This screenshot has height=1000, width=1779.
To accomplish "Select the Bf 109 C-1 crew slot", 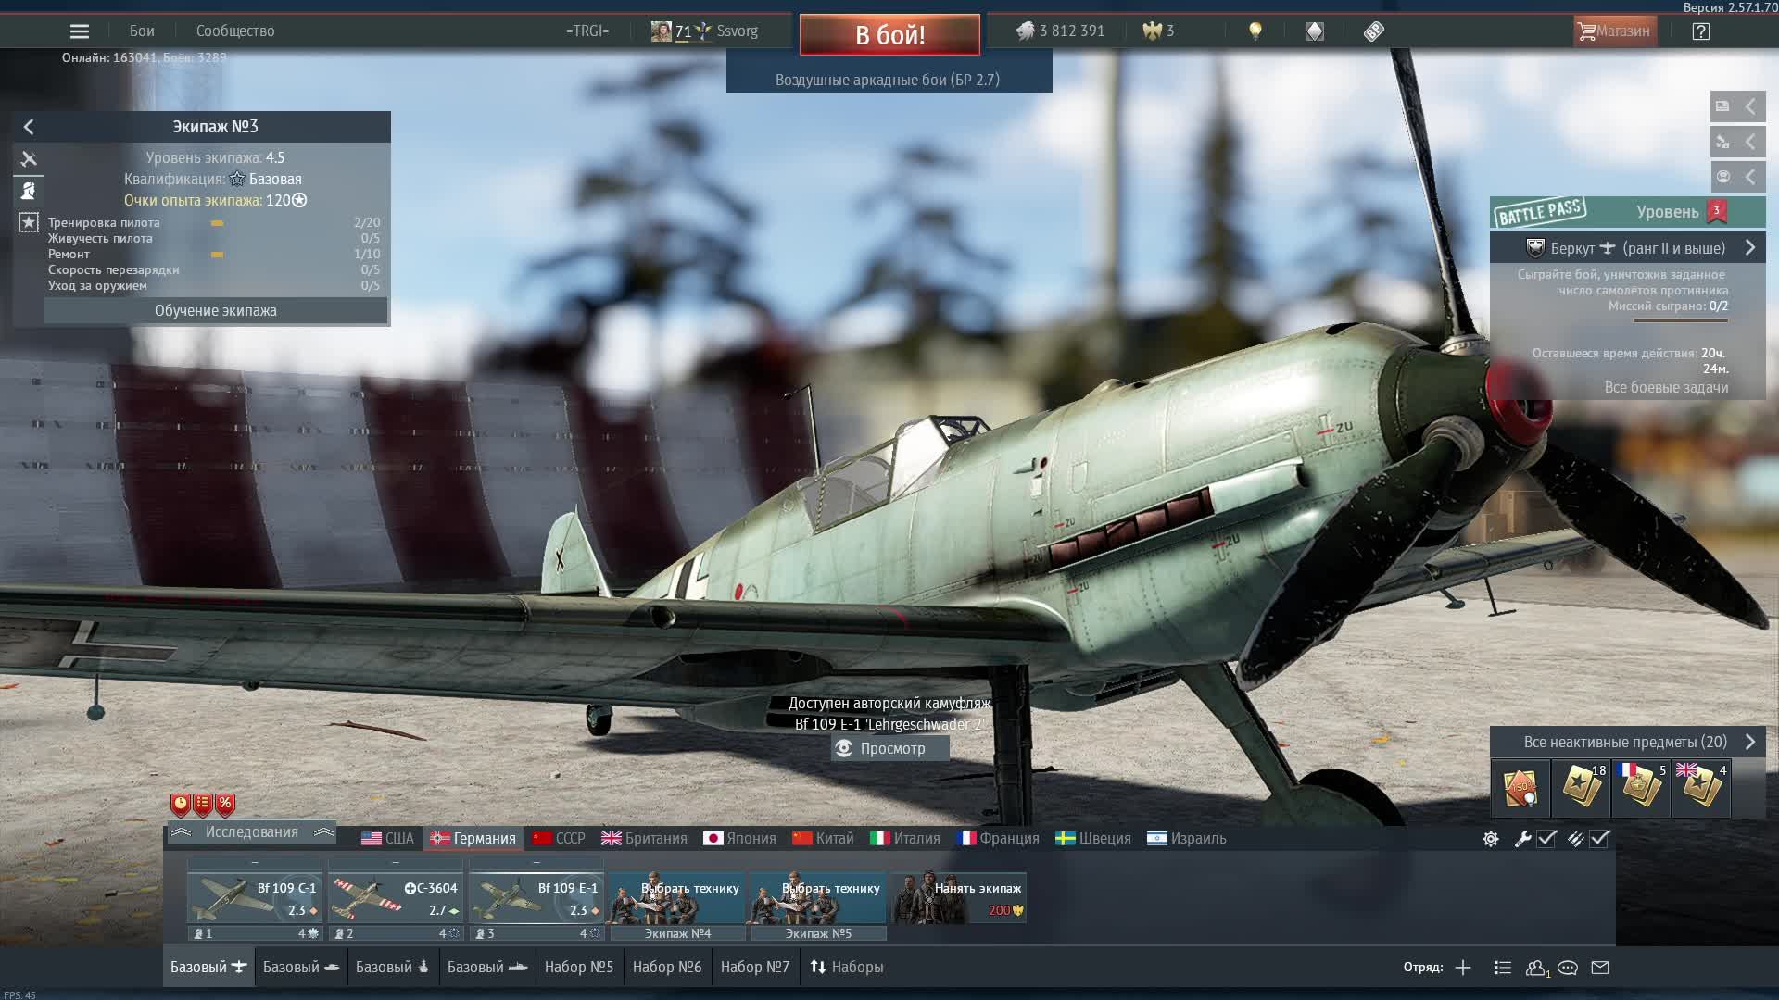I will click(255, 899).
